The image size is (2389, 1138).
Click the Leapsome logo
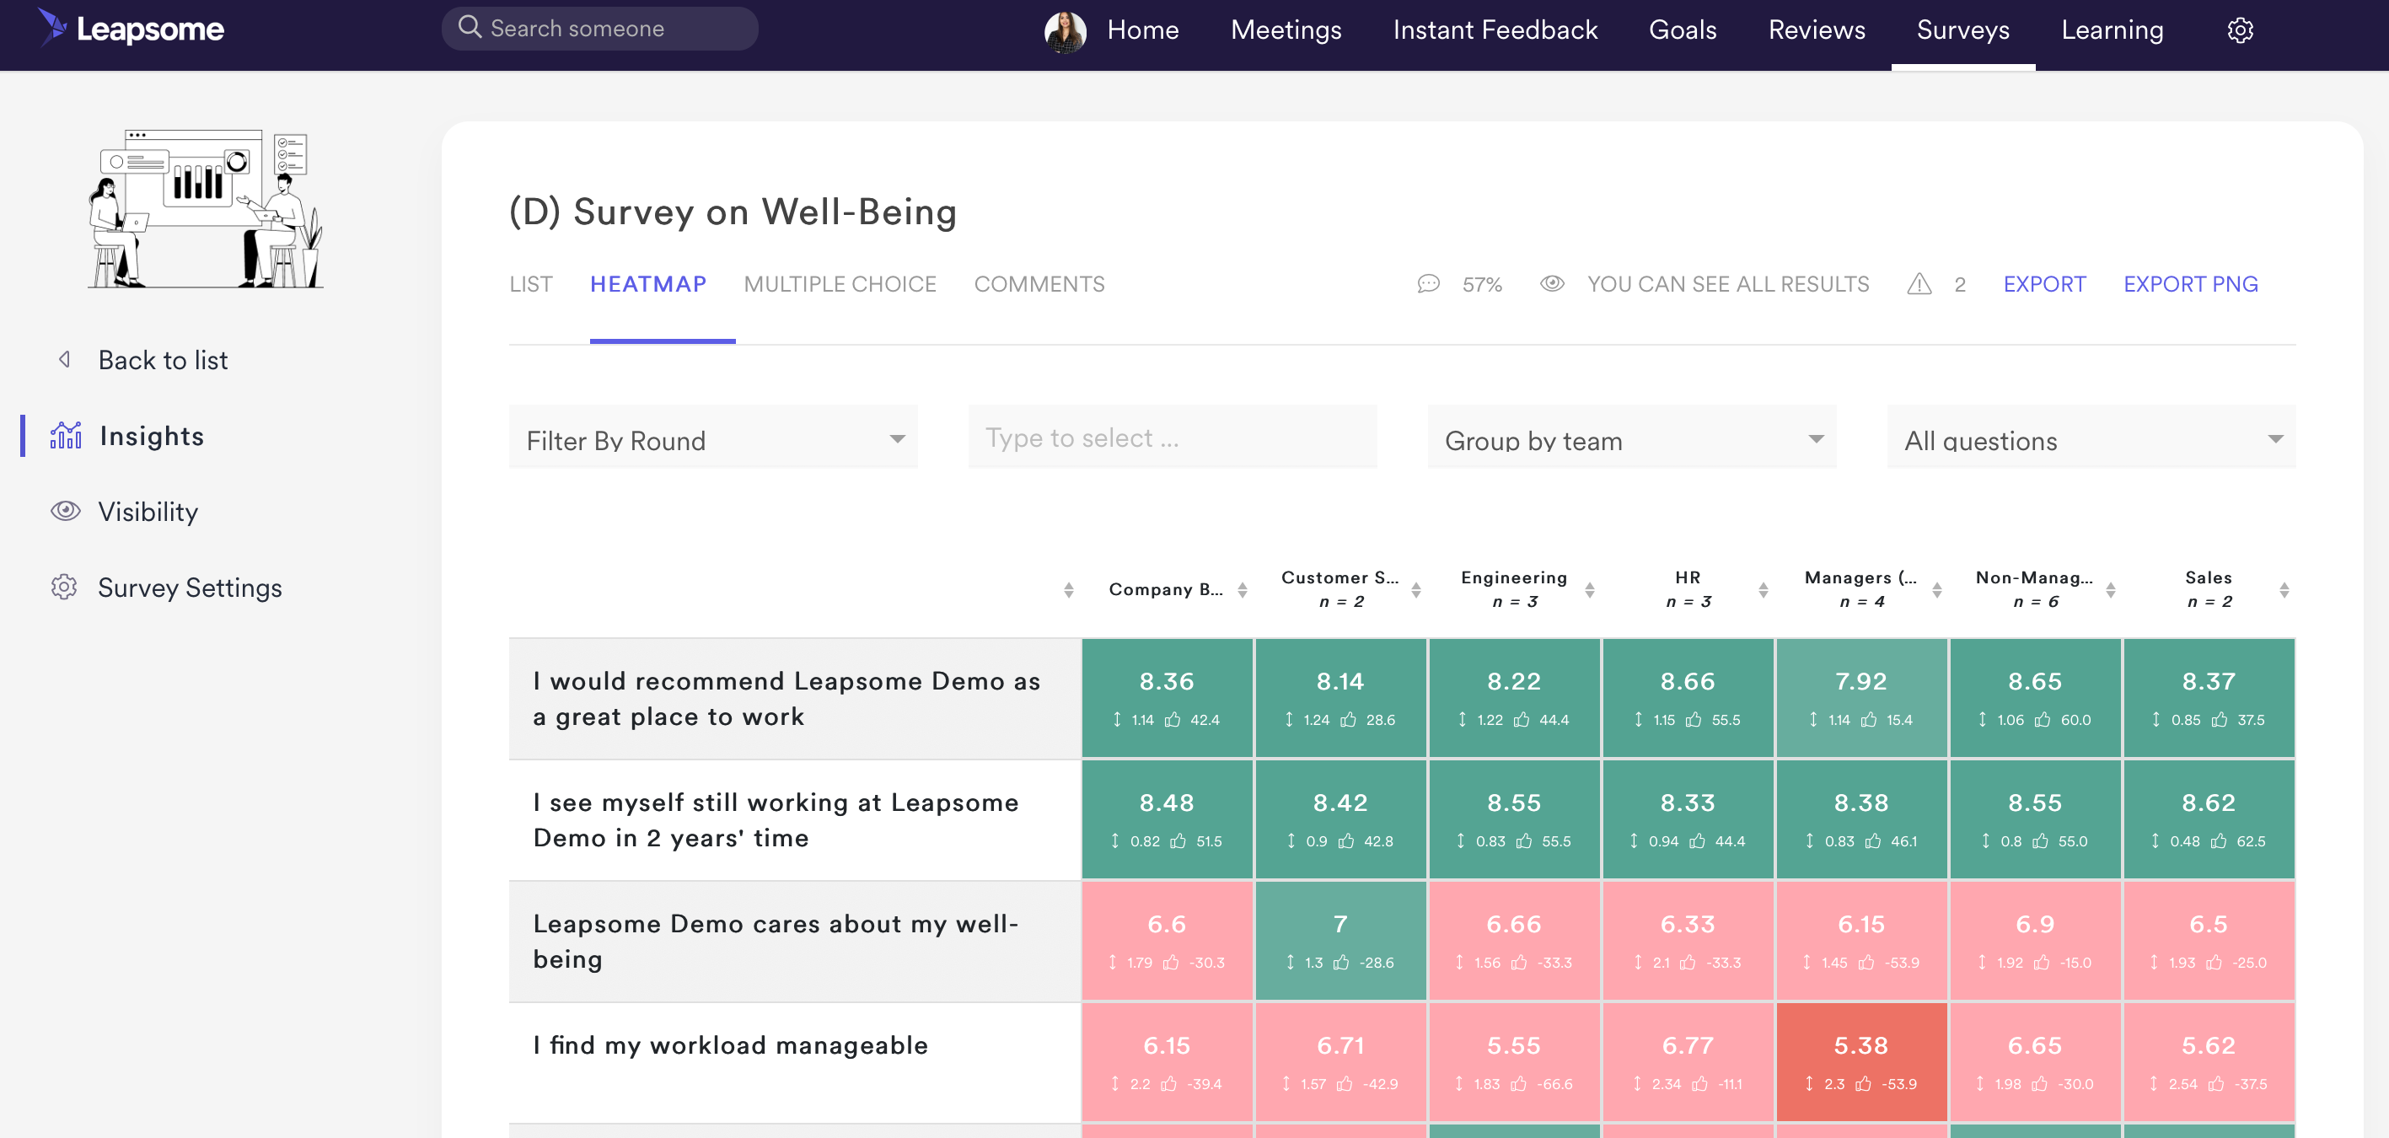point(131,29)
